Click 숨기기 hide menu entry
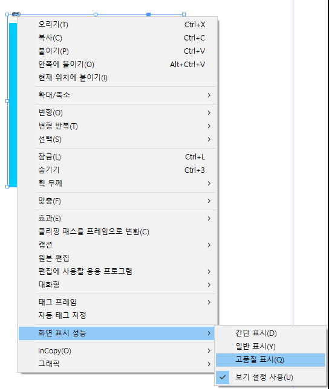The width and height of the screenshot is (329, 389). [117, 170]
